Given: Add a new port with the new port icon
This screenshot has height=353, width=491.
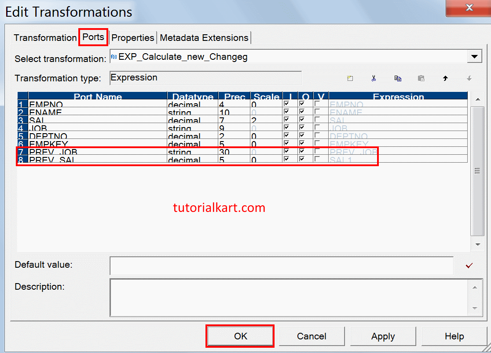Looking at the screenshot, I should (350, 78).
